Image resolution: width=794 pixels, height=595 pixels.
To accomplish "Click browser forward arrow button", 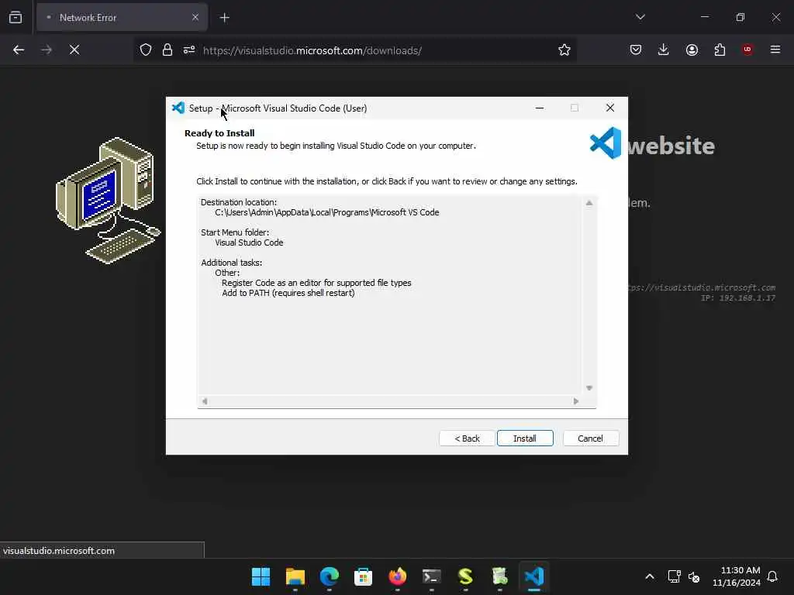I will tap(47, 50).
